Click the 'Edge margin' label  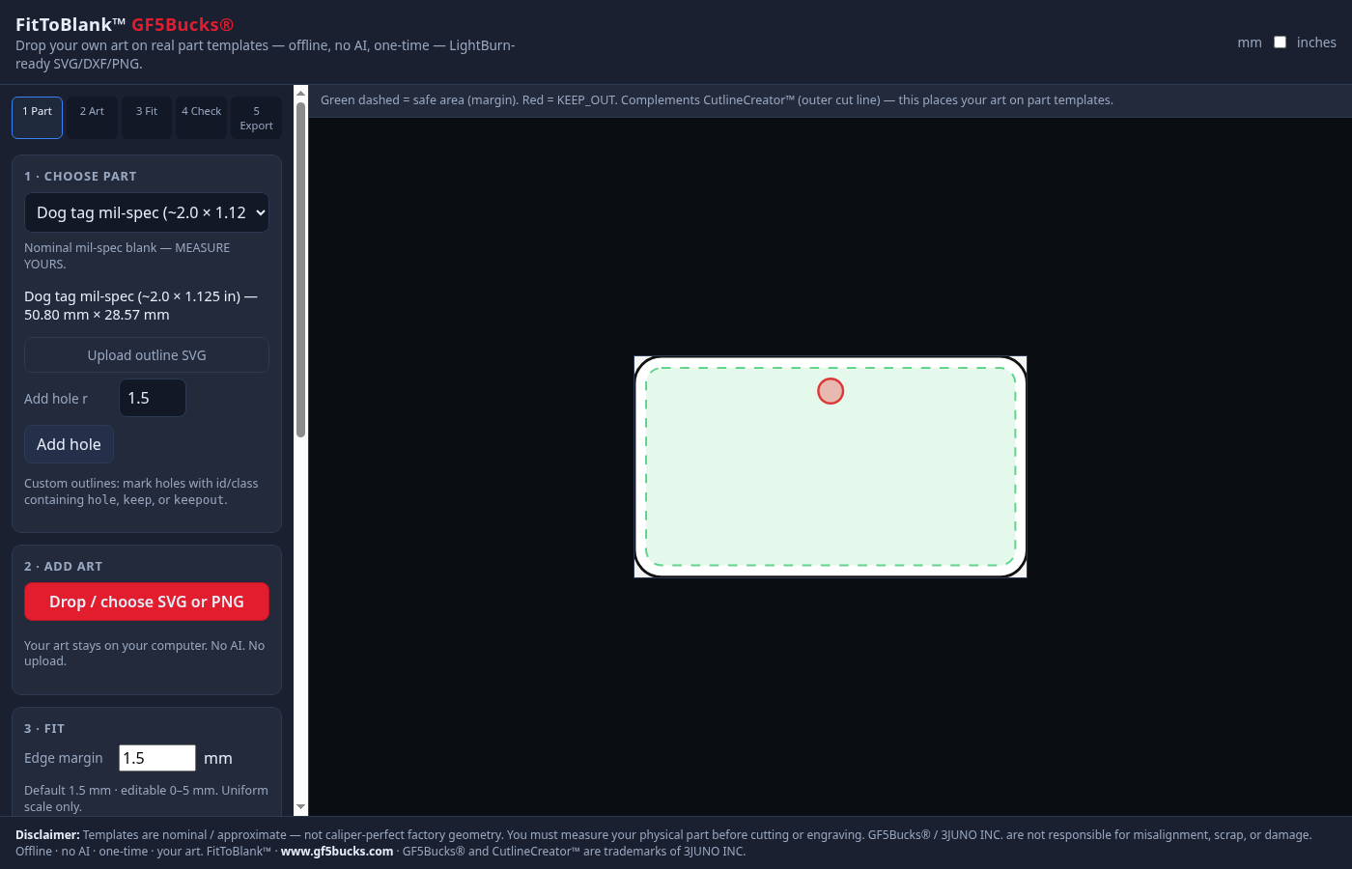pos(64,758)
